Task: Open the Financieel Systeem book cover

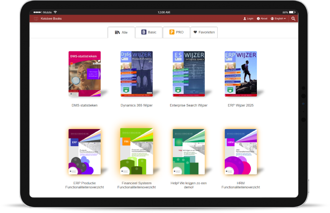Action: [137, 151]
